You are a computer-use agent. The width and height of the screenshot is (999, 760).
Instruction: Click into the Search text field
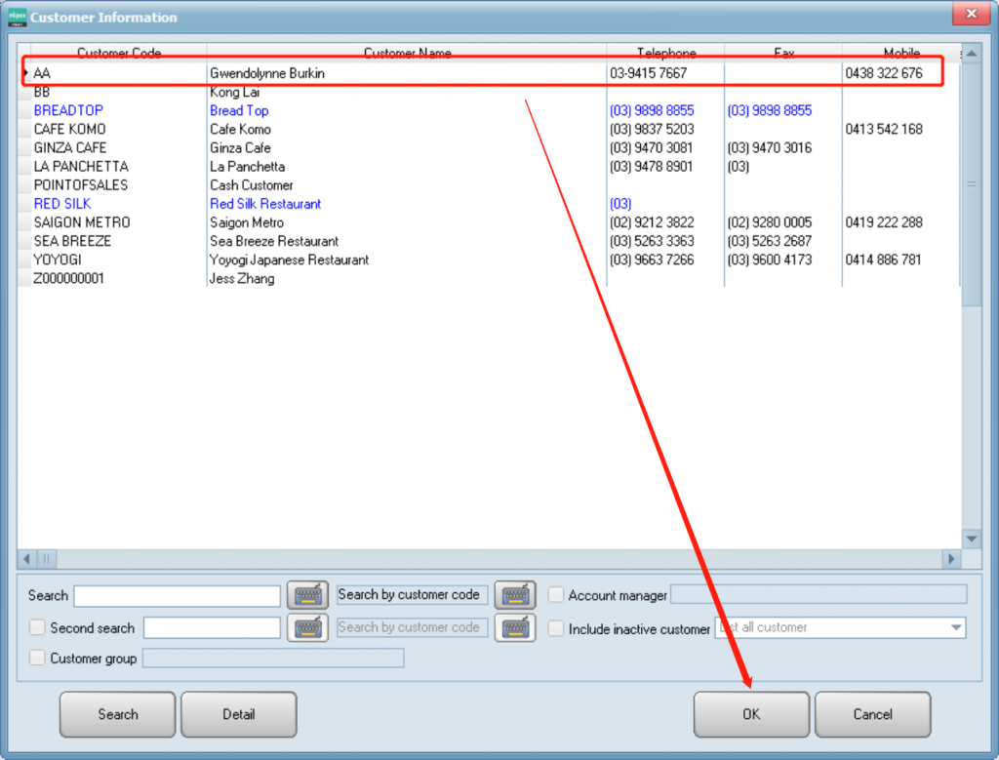(x=177, y=596)
